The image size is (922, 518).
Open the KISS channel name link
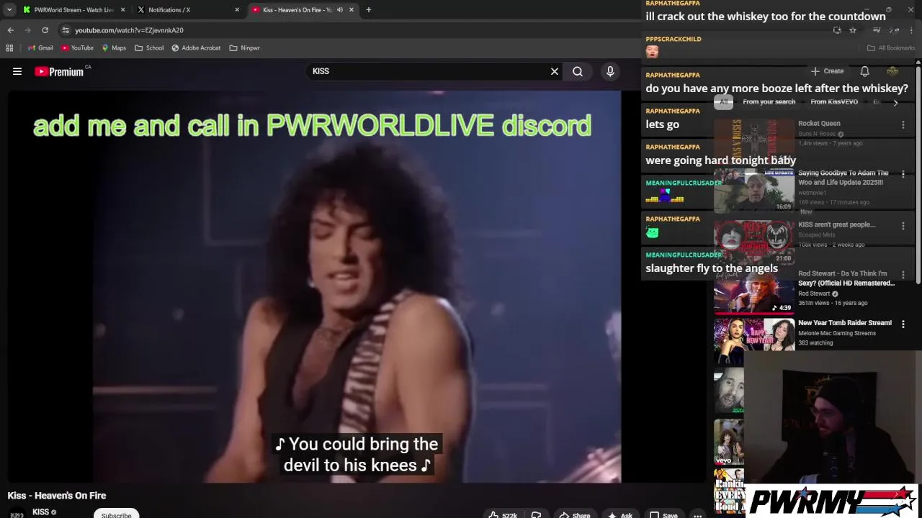[40, 512]
